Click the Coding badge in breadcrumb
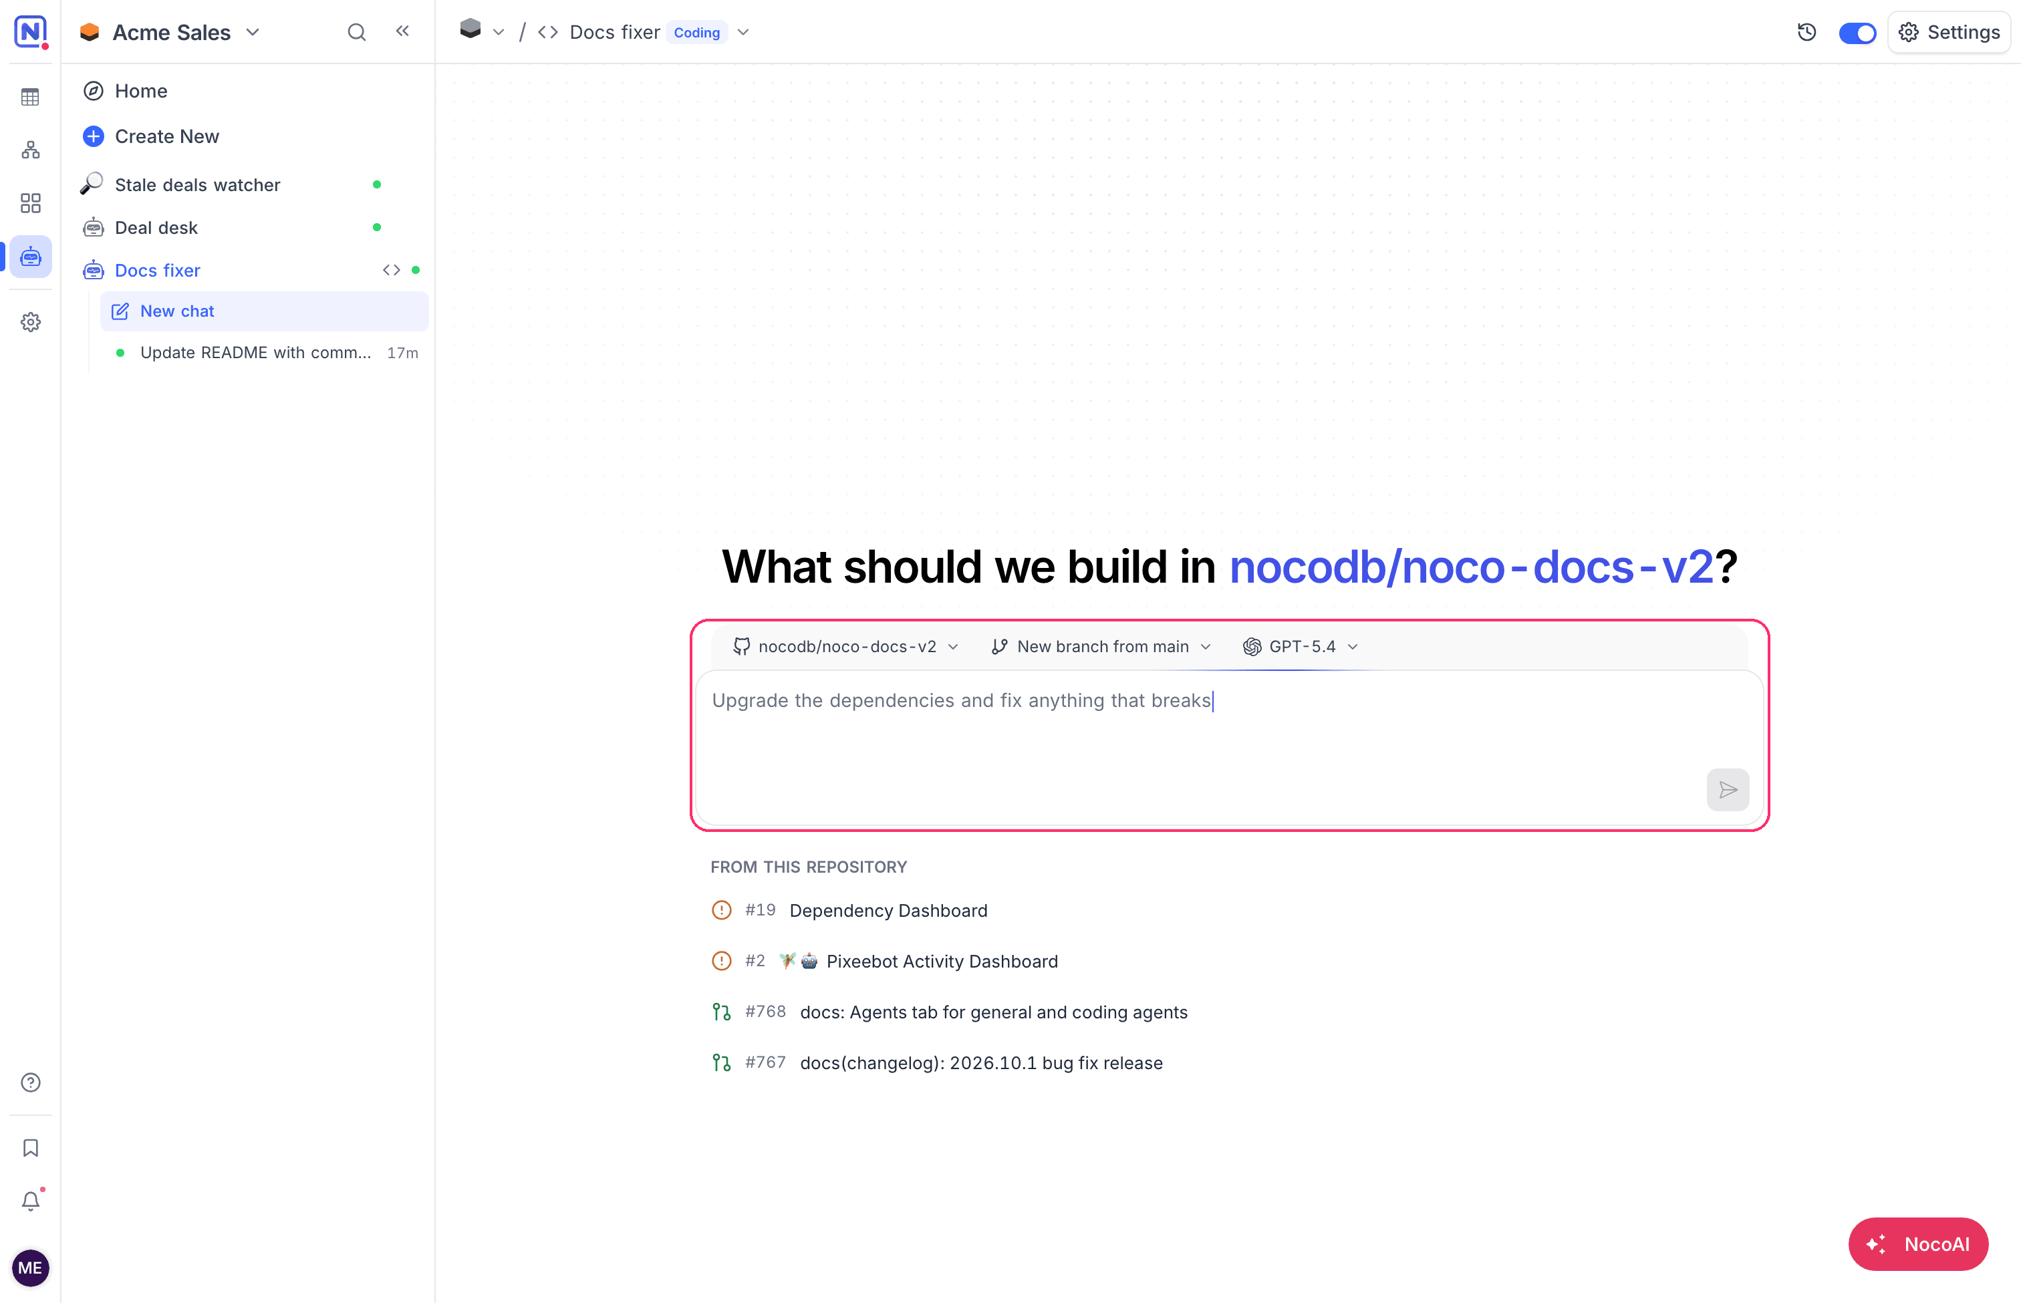This screenshot has height=1303, width=2021. [x=696, y=32]
